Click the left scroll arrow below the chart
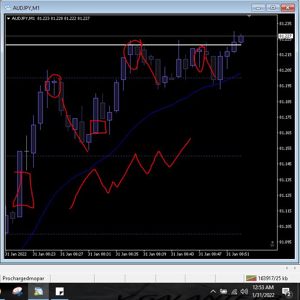The width and height of the screenshot is (300, 300). pyautogui.click(x=287, y=268)
